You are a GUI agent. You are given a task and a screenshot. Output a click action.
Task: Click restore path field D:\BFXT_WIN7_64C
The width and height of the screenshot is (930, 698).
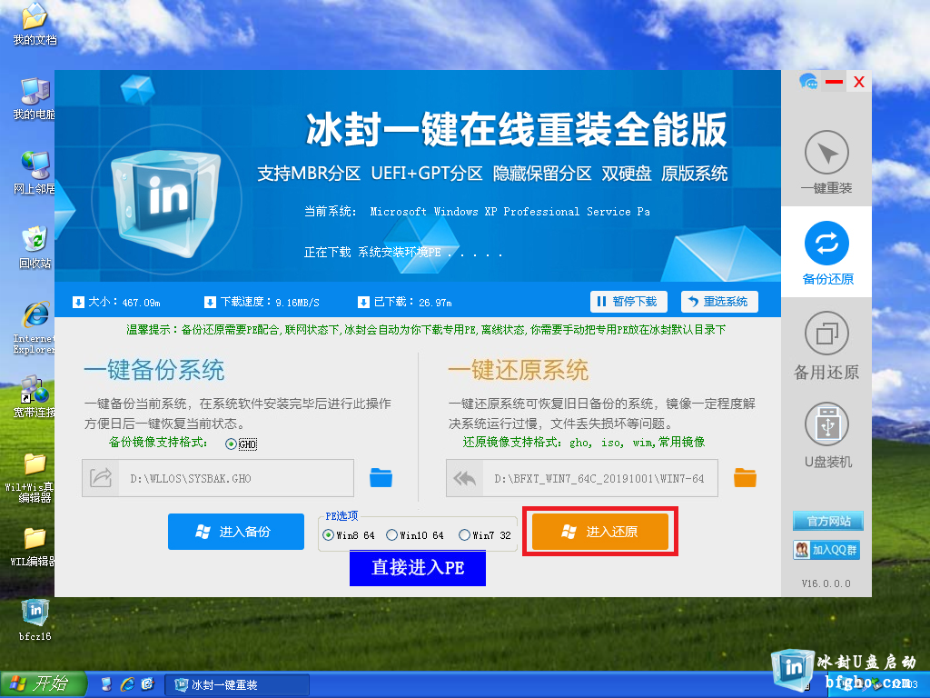(582, 478)
